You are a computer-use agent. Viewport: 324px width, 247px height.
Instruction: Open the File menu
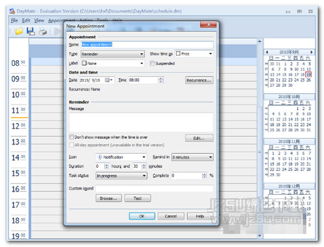tap(14, 20)
